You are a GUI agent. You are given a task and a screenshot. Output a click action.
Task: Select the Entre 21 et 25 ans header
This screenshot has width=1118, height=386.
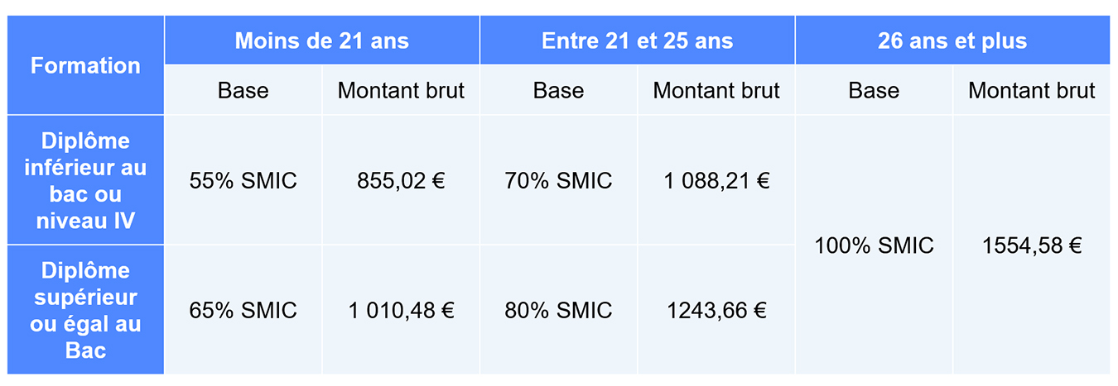pyautogui.click(x=637, y=41)
